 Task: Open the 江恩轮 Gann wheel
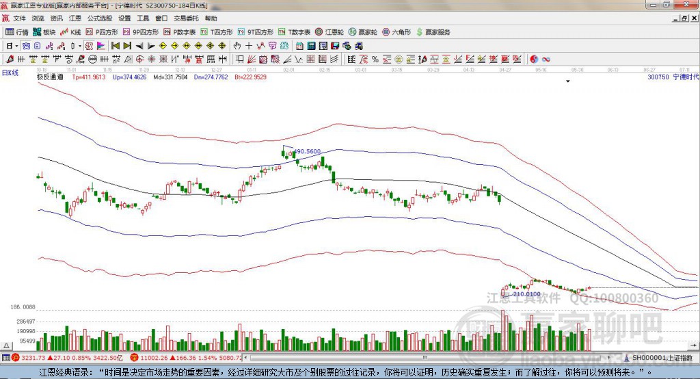tap(329, 31)
